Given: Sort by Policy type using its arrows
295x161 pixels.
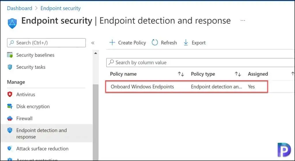Looking at the screenshot, I should coord(238,74).
